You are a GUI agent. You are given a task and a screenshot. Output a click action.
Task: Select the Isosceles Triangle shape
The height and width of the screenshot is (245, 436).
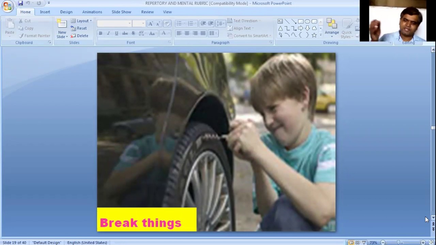pos(280,28)
